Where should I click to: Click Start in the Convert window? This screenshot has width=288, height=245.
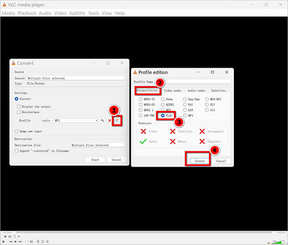[95, 160]
